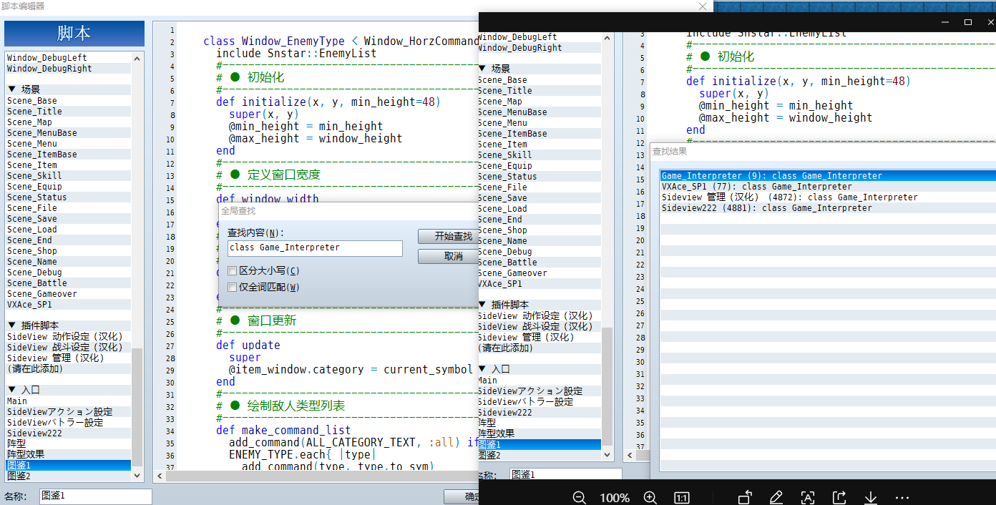The image size is (996, 505).
Task: Select Scene_Gameover in left script list
Action: (x=68, y=294)
